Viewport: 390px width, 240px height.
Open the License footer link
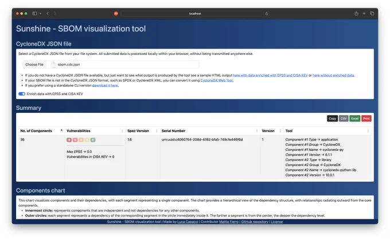pos(277,222)
